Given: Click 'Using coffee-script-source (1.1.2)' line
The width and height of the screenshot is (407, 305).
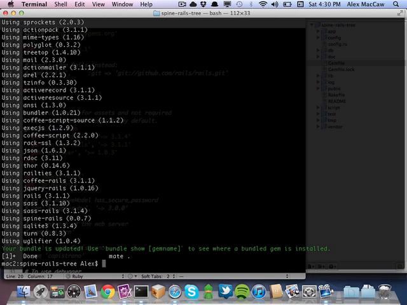Looking at the screenshot, I should pyautogui.click(x=62, y=120).
